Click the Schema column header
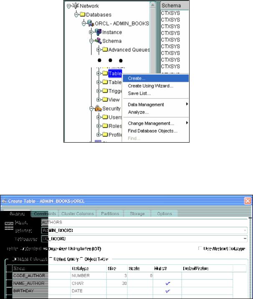Screen dimensions: 253x299 (x=175, y=5)
